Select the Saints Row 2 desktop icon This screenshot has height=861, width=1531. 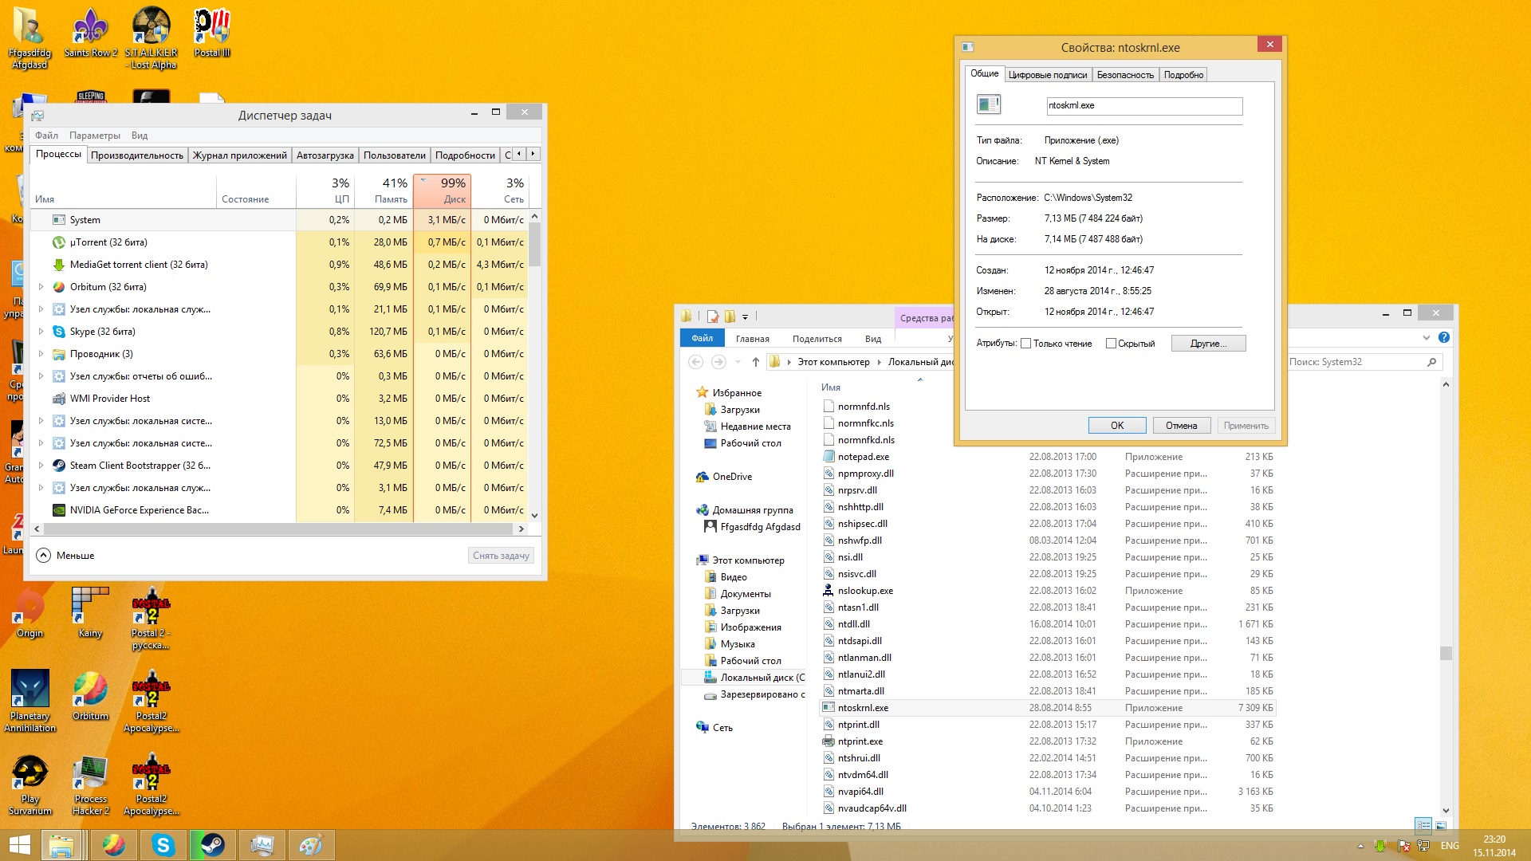tap(91, 33)
